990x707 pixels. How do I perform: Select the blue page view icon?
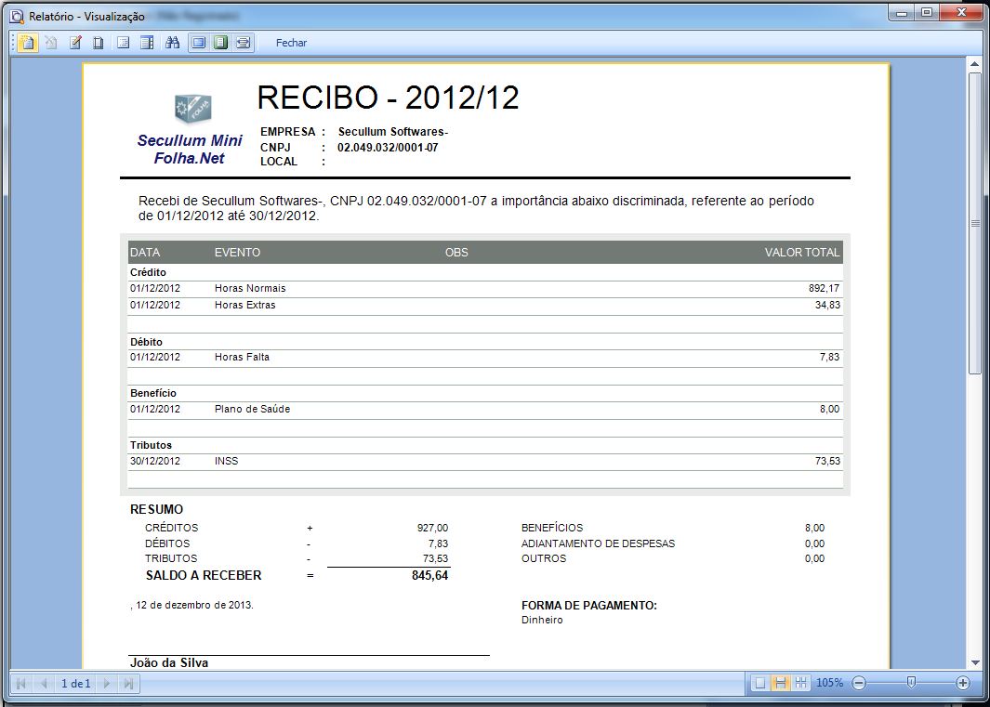(x=199, y=43)
